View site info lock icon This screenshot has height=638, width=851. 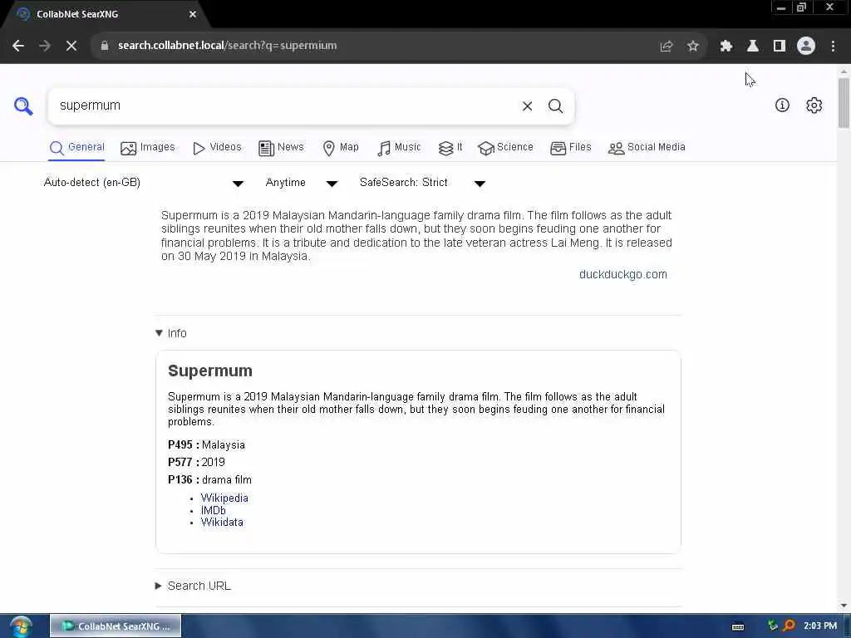(x=105, y=46)
